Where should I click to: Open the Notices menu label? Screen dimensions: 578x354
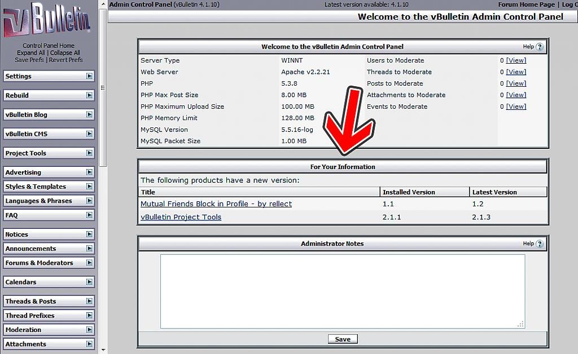tap(16, 234)
